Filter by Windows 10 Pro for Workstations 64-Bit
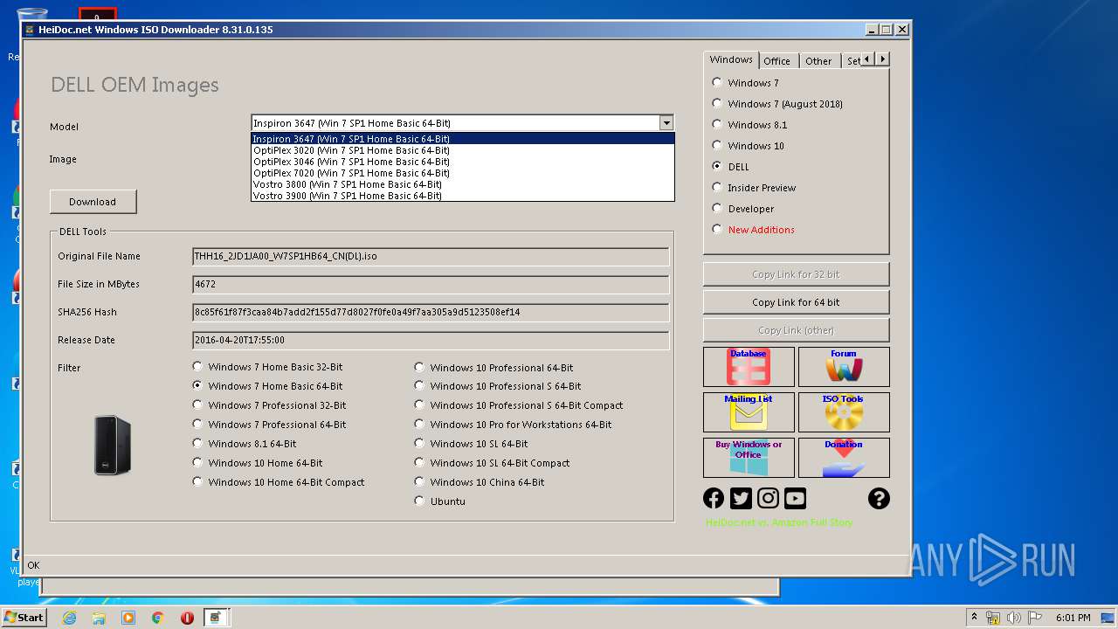Image resolution: width=1118 pixels, height=629 pixels. pos(419,425)
